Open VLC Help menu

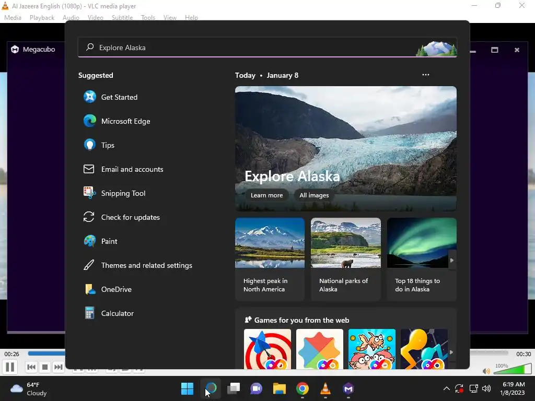click(191, 17)
